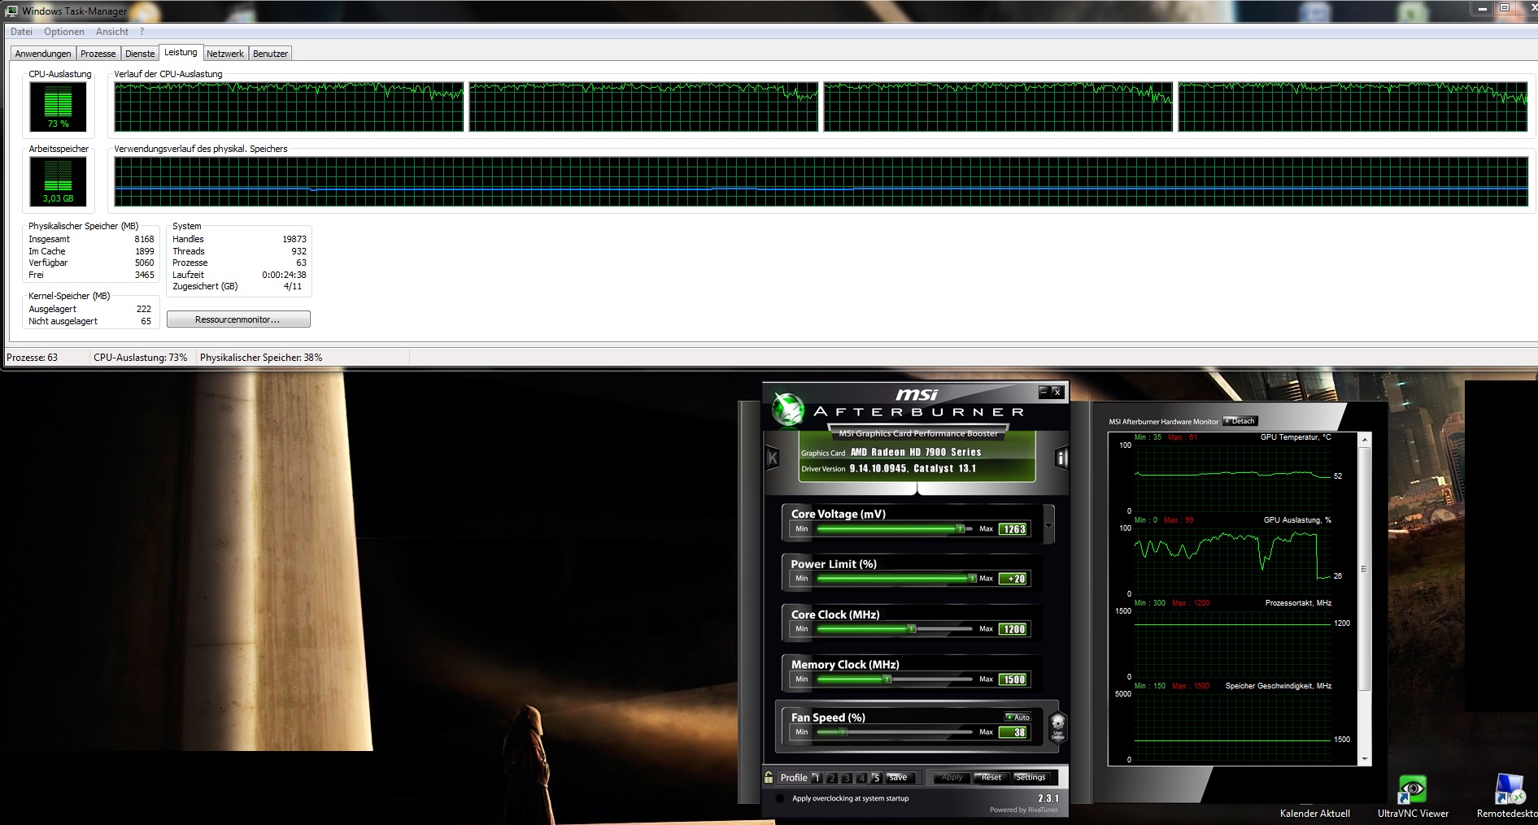1538x825 pixels.
Task: Switch to the Benutzer tab
Action: [x=271, y=54]
